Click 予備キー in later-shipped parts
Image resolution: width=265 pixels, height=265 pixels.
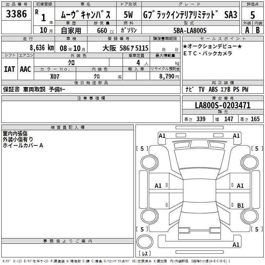point(57,89)
